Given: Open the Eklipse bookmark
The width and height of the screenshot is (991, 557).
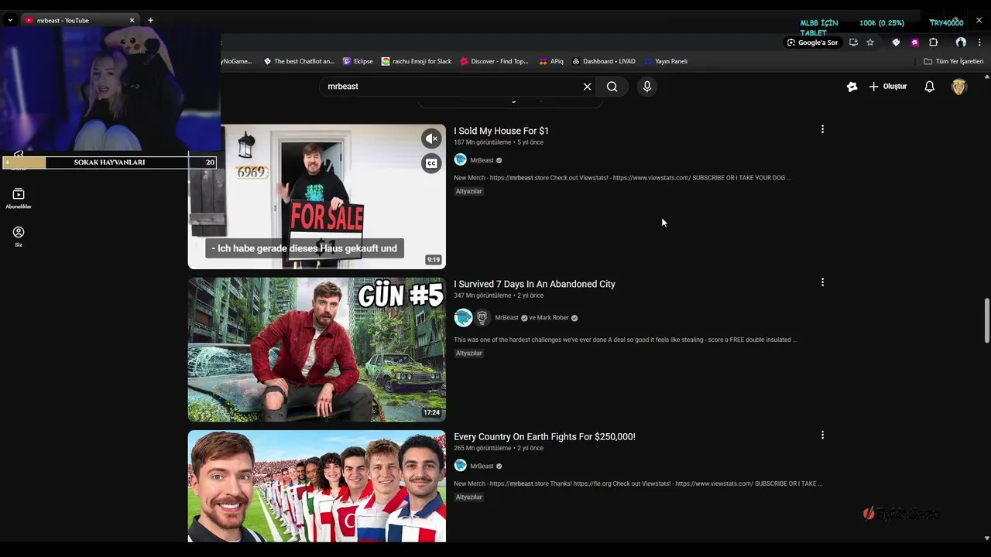Looking at the screenshot, I should pyautogui.click(x=358, y=61).
